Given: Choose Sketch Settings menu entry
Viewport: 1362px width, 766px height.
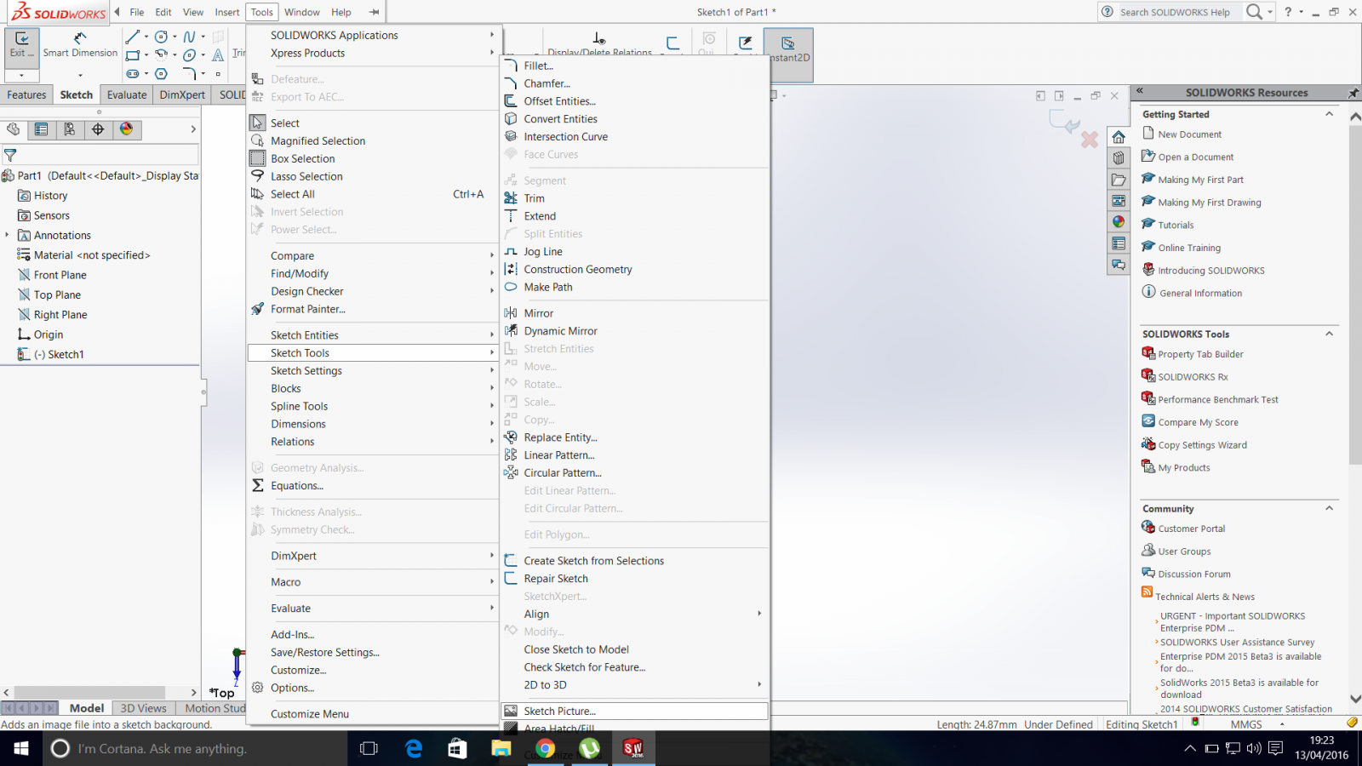Looking at the screenshot, I should click(x=375, y=371).
